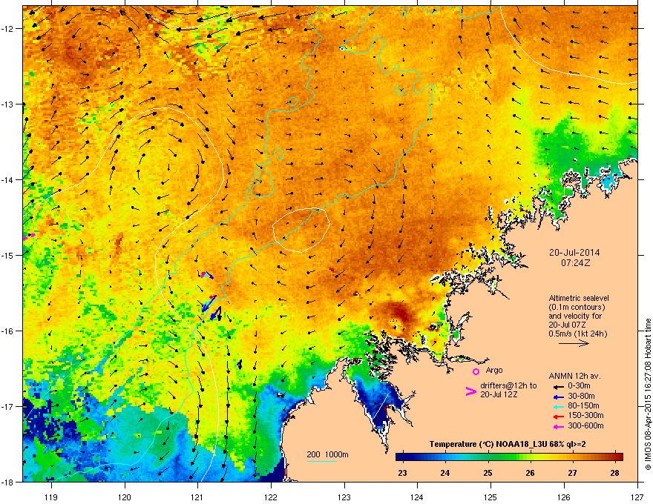This screenshot has height=504, width=653.
Task: Click the '(0.1m contours)' legend text
Action: click(x=577, y=308)
